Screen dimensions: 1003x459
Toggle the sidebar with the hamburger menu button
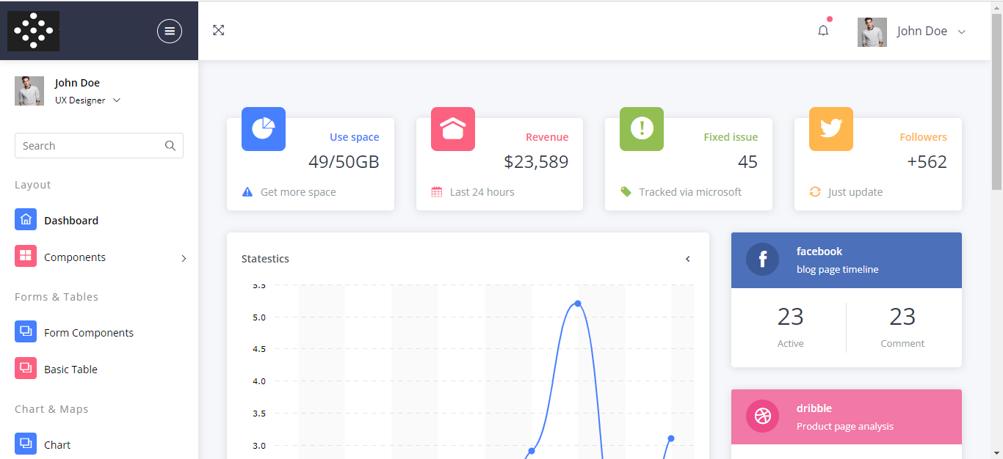(x=170, y=31)
